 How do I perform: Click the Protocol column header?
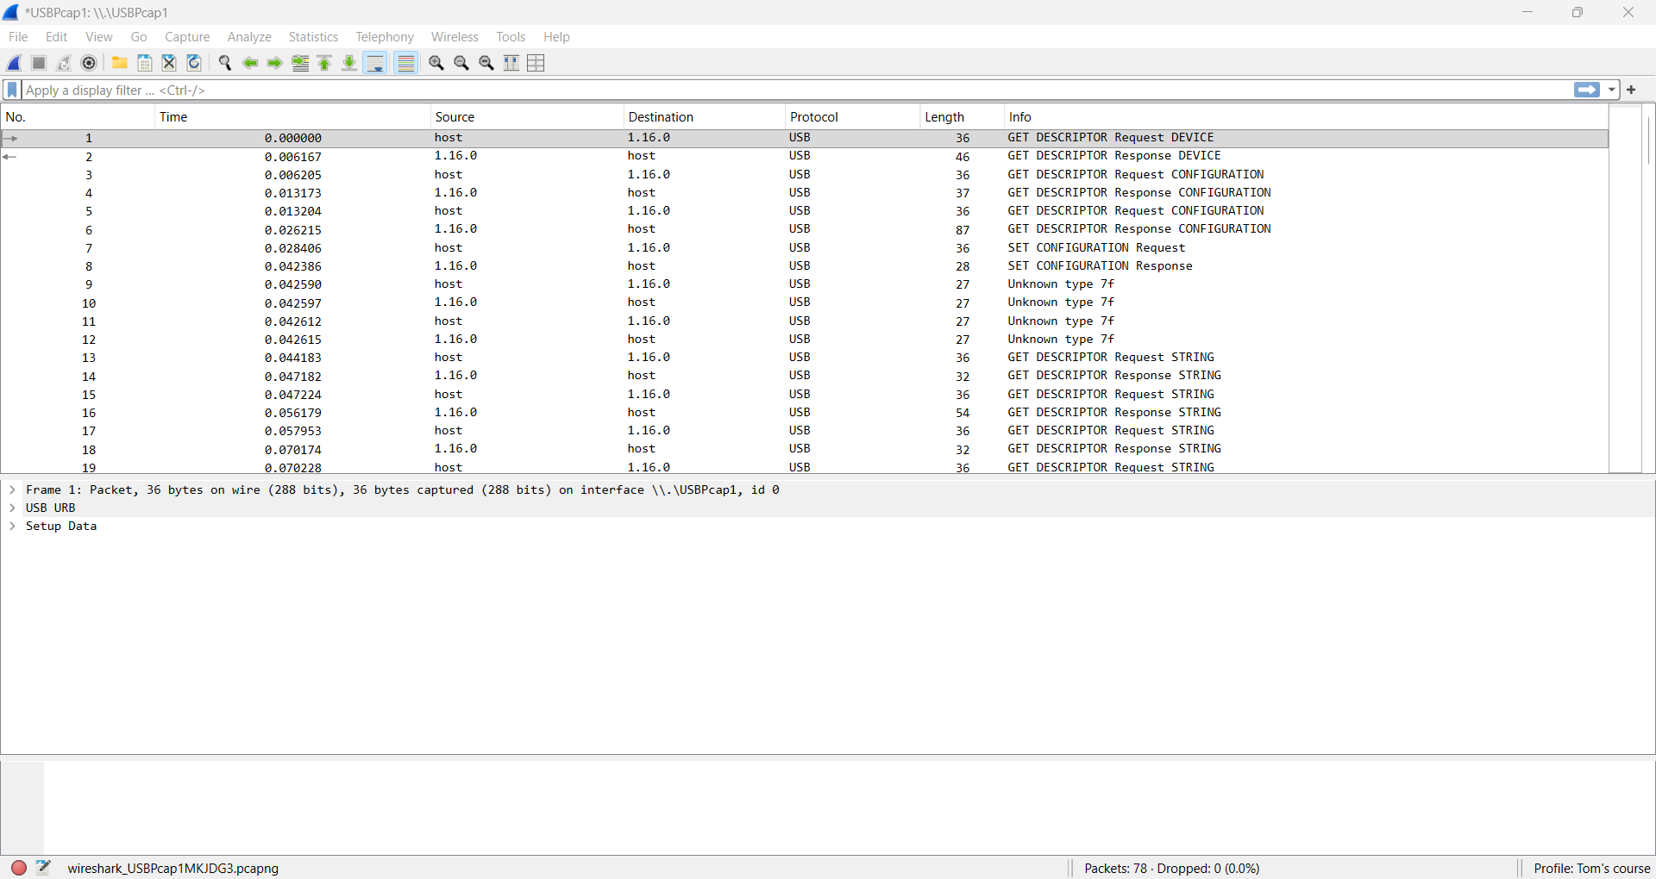click(x=814, y=117)
